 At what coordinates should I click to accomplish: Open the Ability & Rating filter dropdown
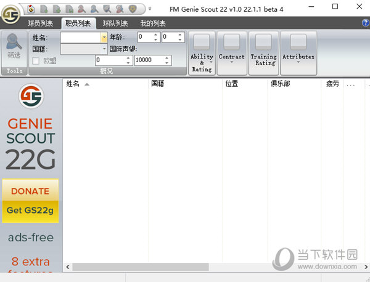tap(202, 53)
